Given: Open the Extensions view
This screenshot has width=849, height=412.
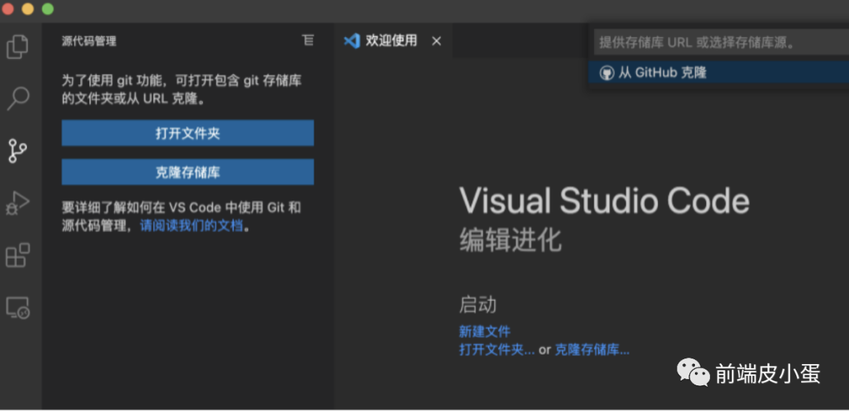Looking at the screenshot, I should 17,255.
